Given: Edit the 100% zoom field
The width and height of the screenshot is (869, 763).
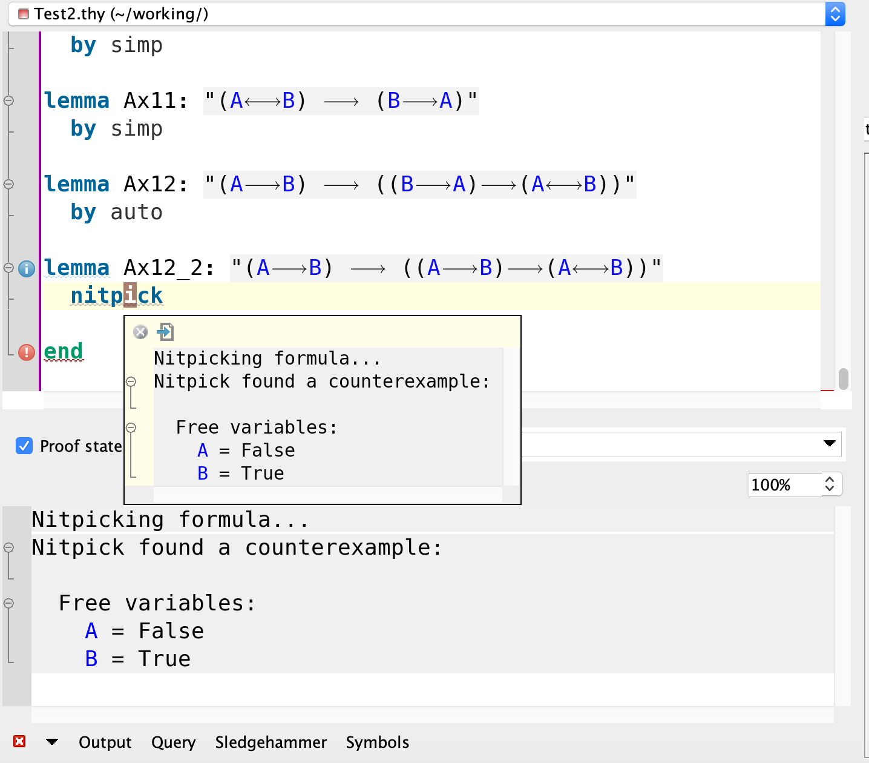Looking at the screenshot, I should (785, 485).
